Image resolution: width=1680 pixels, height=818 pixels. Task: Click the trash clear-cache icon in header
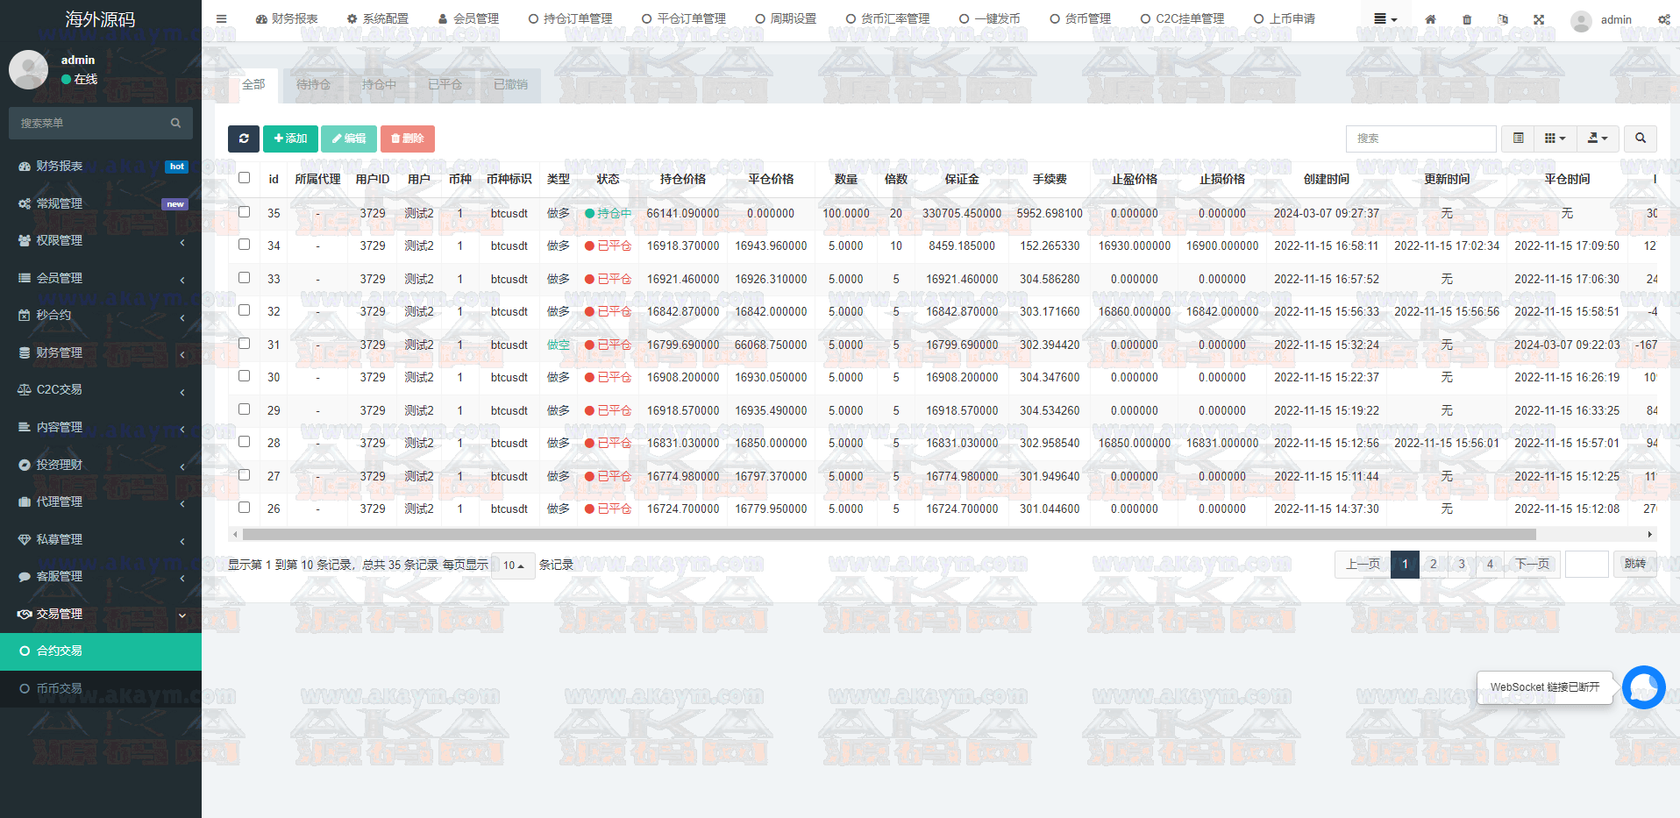click(1467, 19)
